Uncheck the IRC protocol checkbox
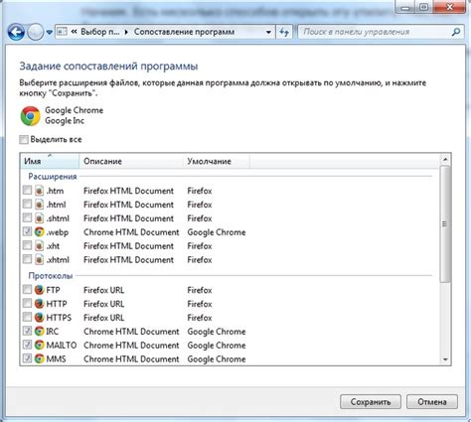The width and height of the screenshot is (471, 422). tap(27, 331)
